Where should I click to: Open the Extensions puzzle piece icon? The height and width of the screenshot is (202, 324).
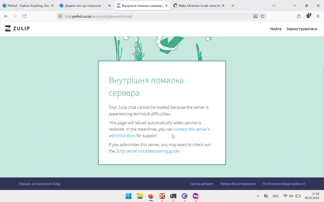299,16
